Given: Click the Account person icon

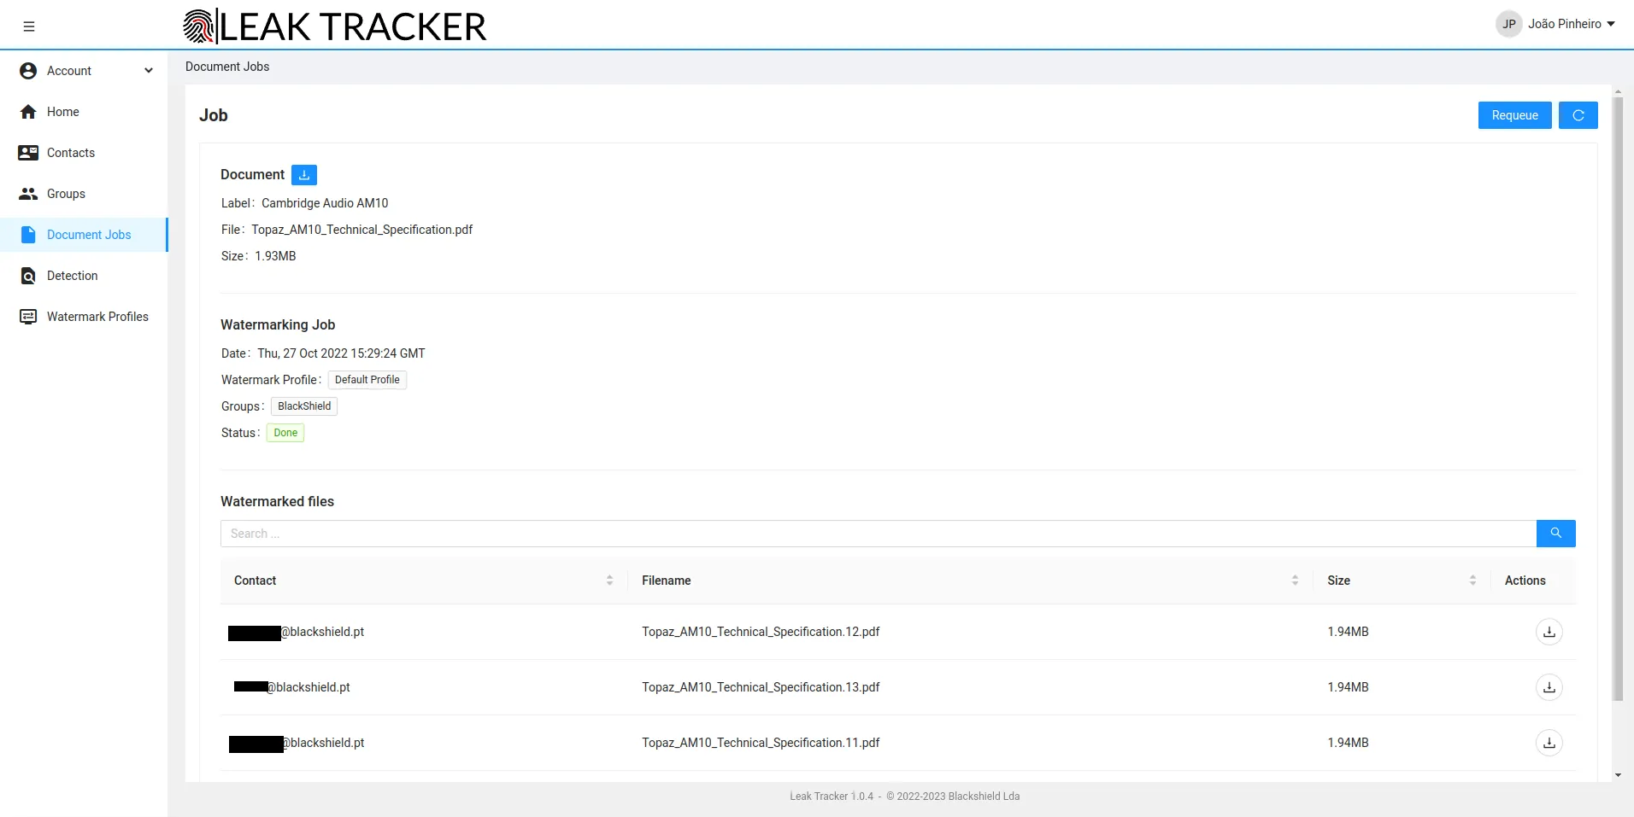Looking at the screenshot, I should coord(28,71).
